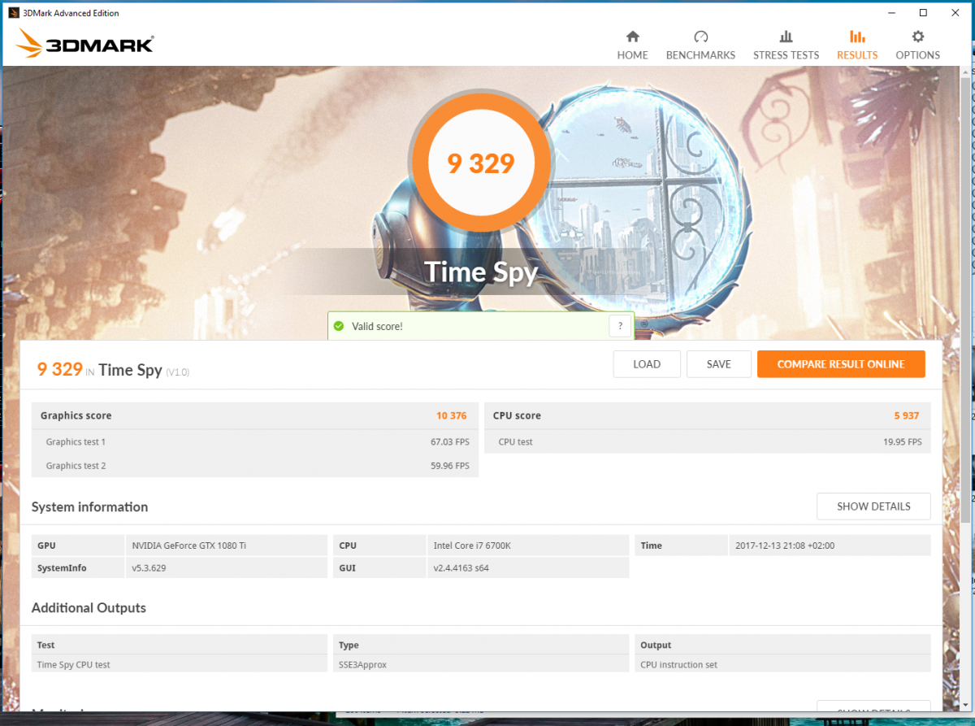Image resolution: width=975 pixels, height=726 pixels.
Task: Click the Graphics score value 10 376
Action: click(x=451, y=415)
